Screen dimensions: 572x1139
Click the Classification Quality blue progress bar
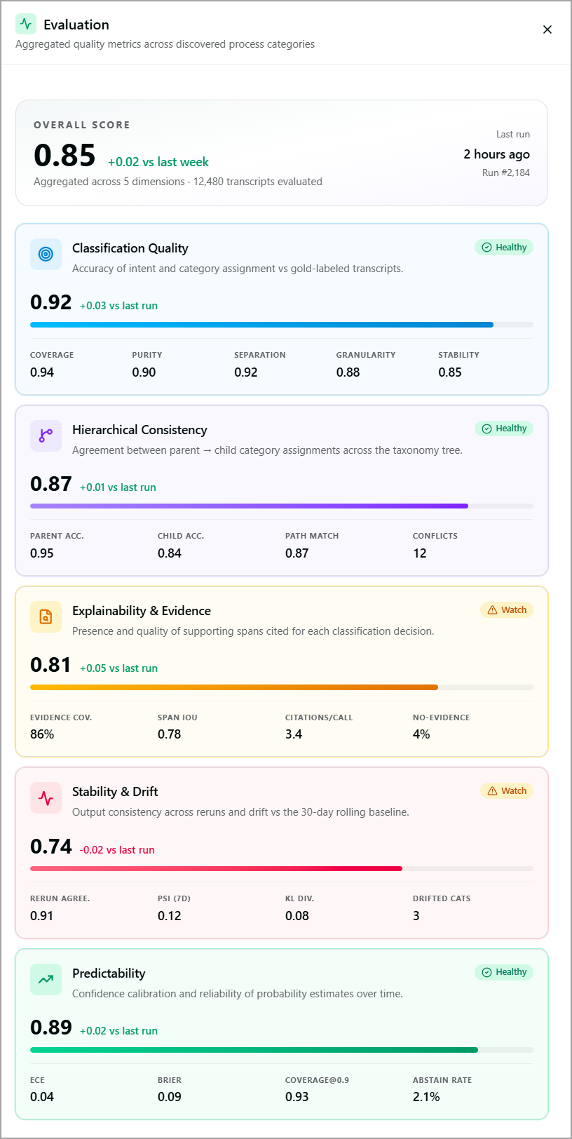point(282,325)
